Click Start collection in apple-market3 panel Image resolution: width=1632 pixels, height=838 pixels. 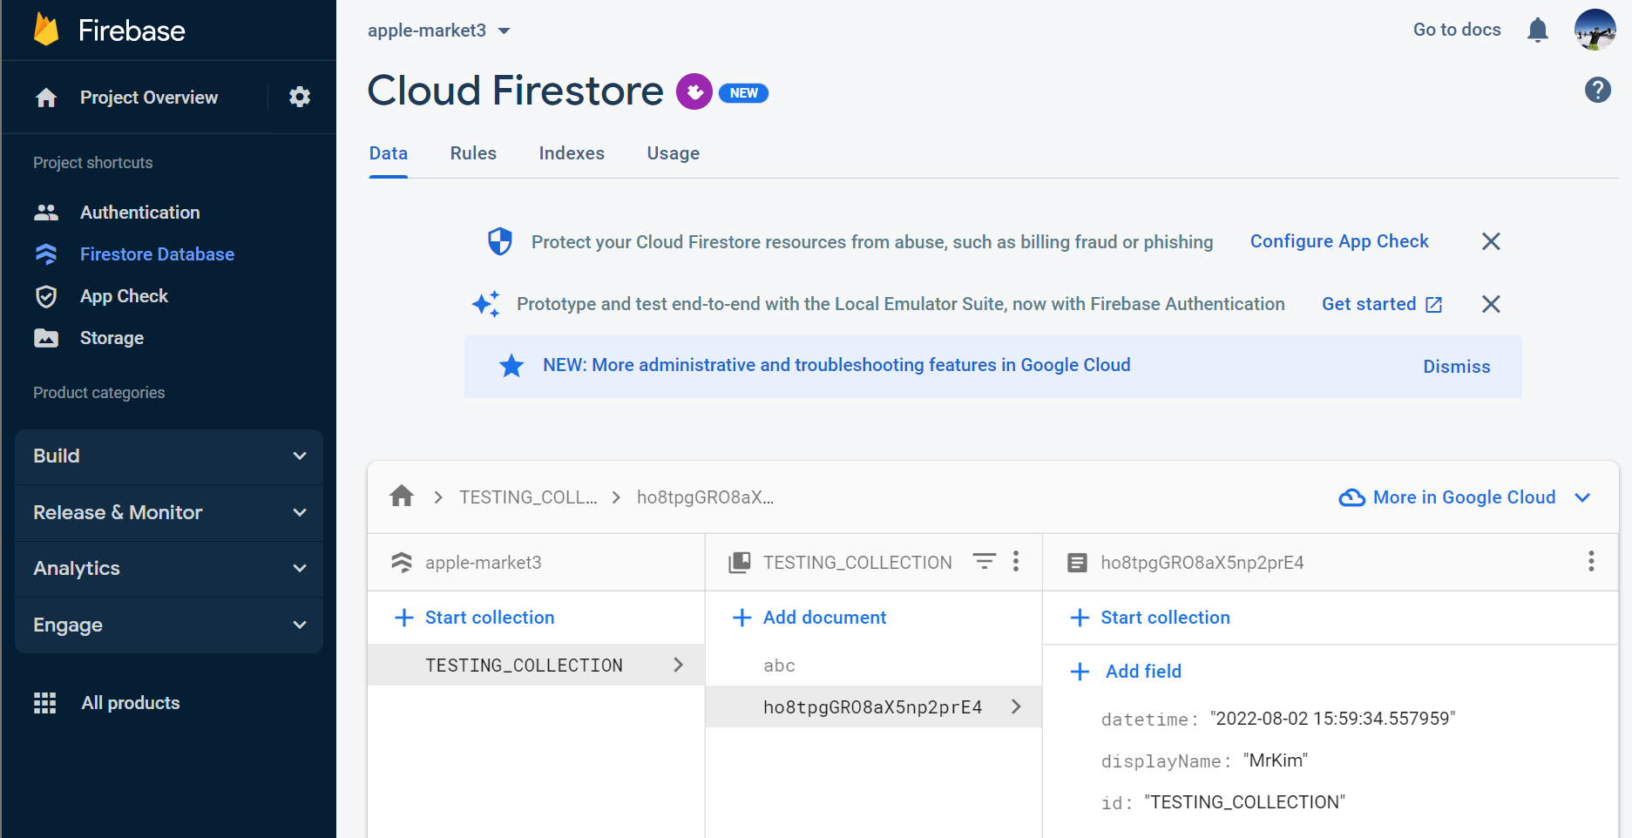click(x=475, y=618)
